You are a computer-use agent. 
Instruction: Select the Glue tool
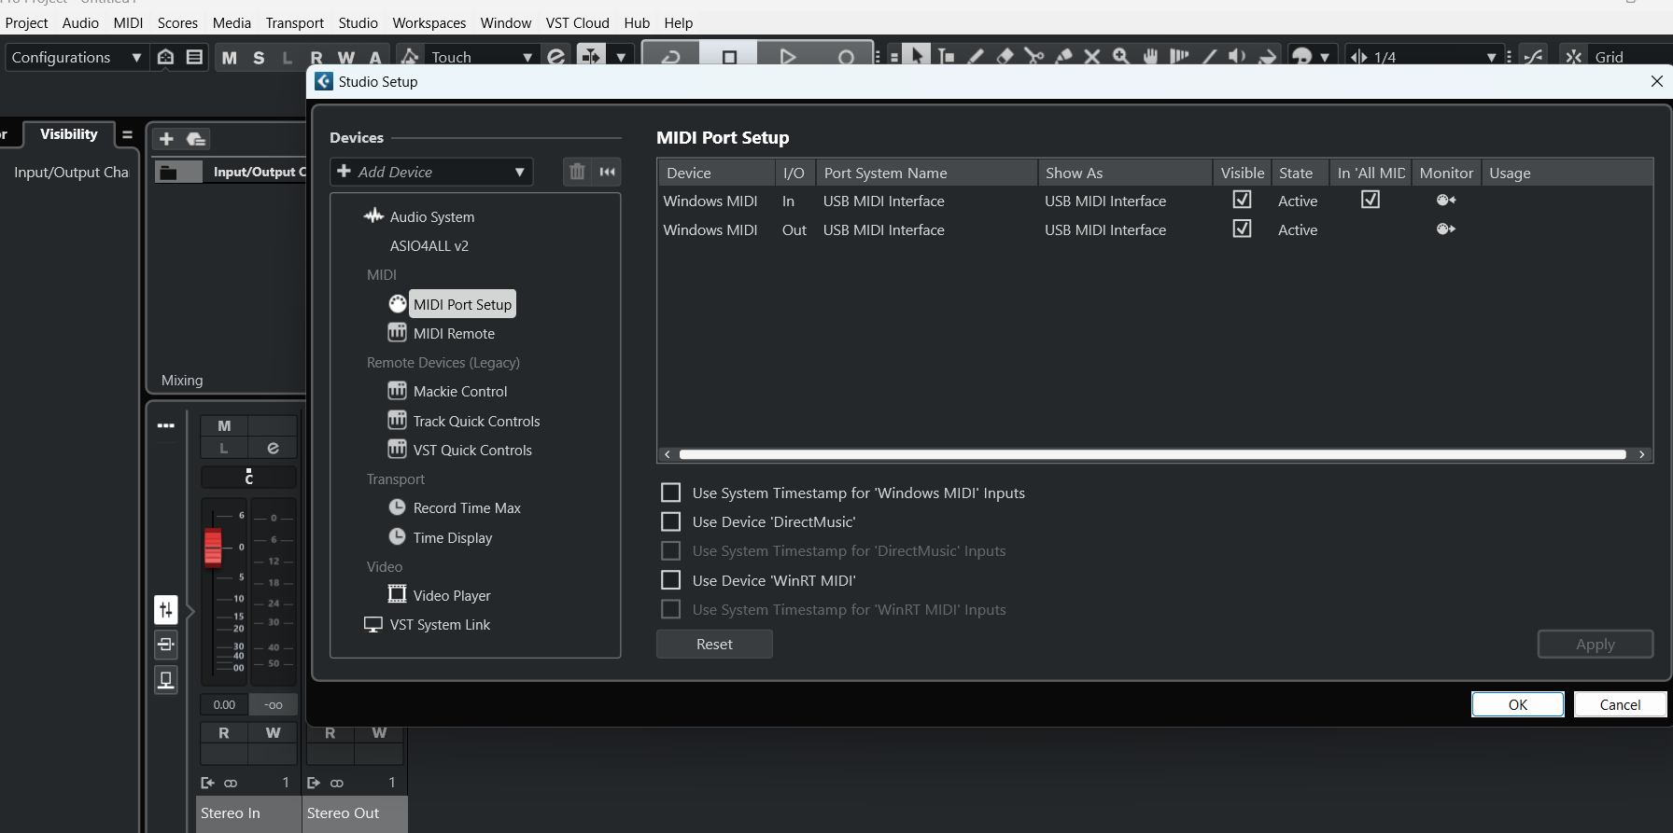pyautogui.click(x=1063, y=56)
